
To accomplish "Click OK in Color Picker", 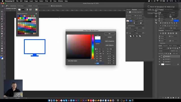I will tap(109, 34).
